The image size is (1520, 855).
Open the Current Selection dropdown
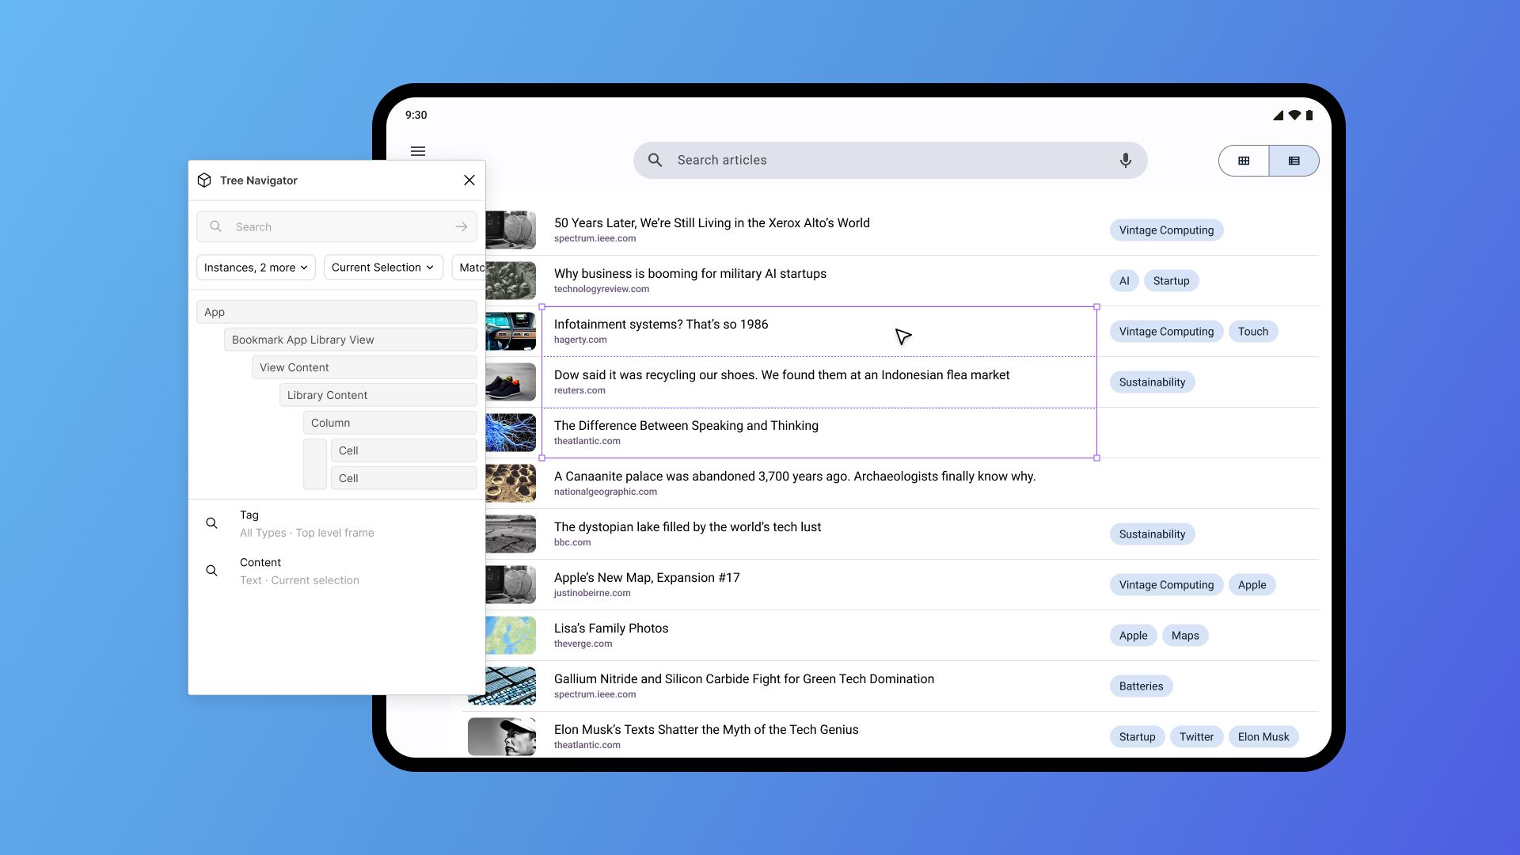tap(382, 268)
